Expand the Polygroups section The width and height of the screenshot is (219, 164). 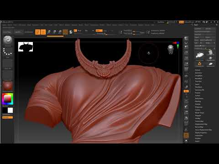click(198, 107)
